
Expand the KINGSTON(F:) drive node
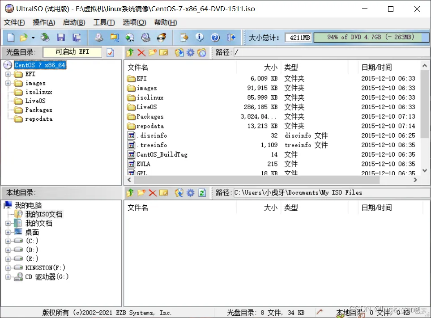(x=8, y=268)
